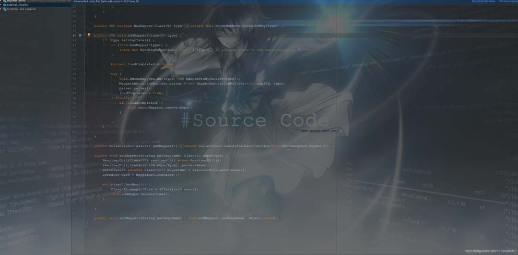Collapse the if this.hasMapper block fold
Screen dimensions: 518x255
tap(84, 45)
